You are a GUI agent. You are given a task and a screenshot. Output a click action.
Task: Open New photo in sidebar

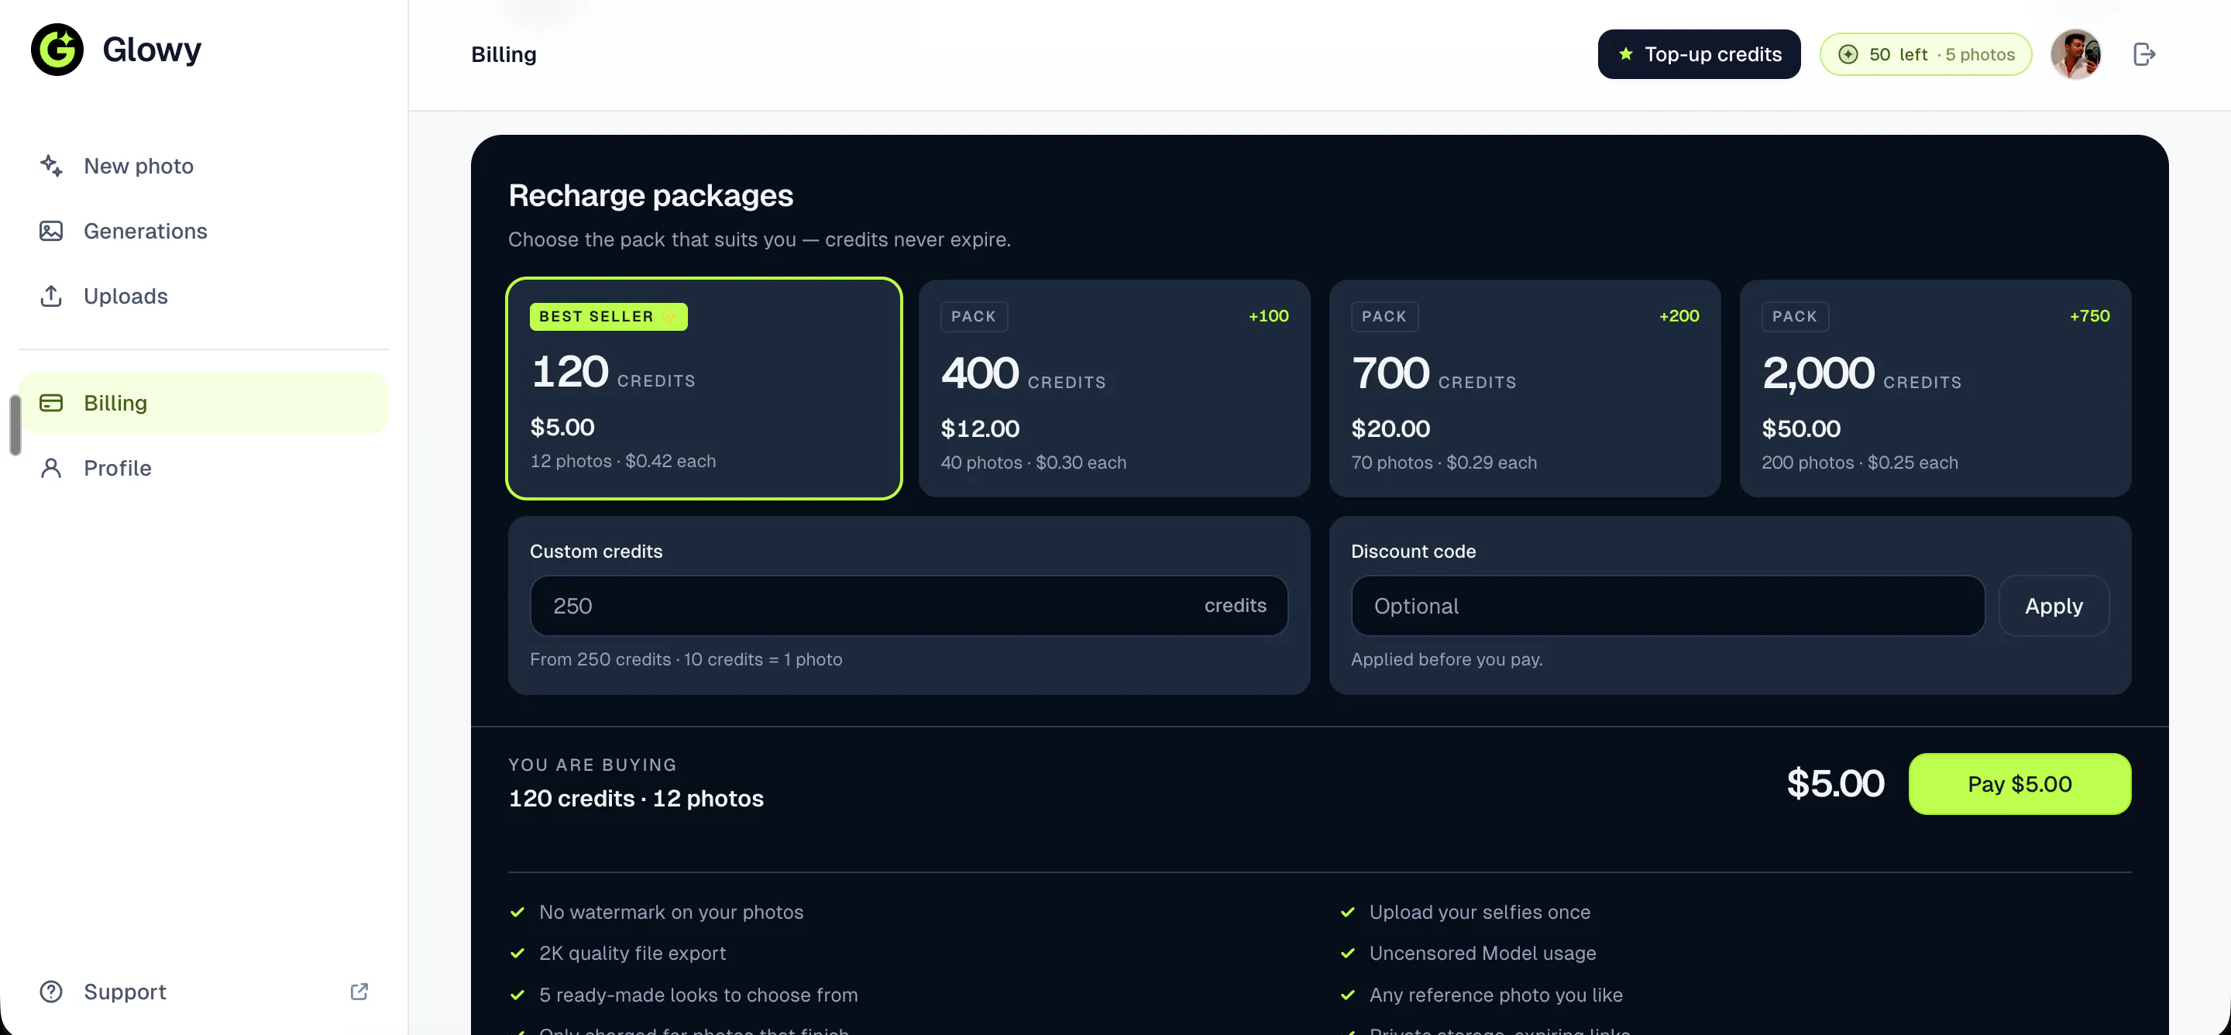pos(204,166)
